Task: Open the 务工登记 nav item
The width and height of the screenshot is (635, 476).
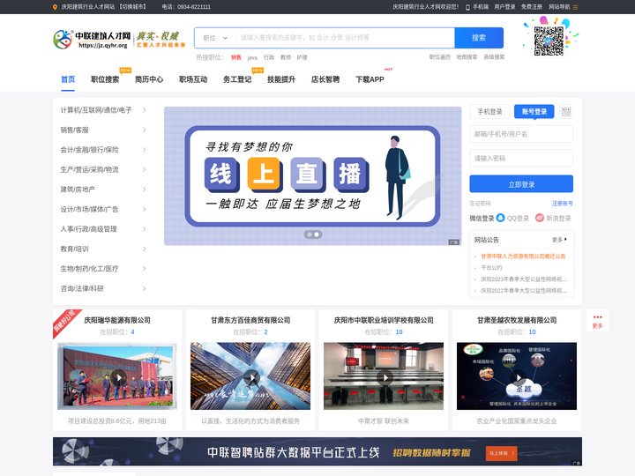Action: [237, 79]
